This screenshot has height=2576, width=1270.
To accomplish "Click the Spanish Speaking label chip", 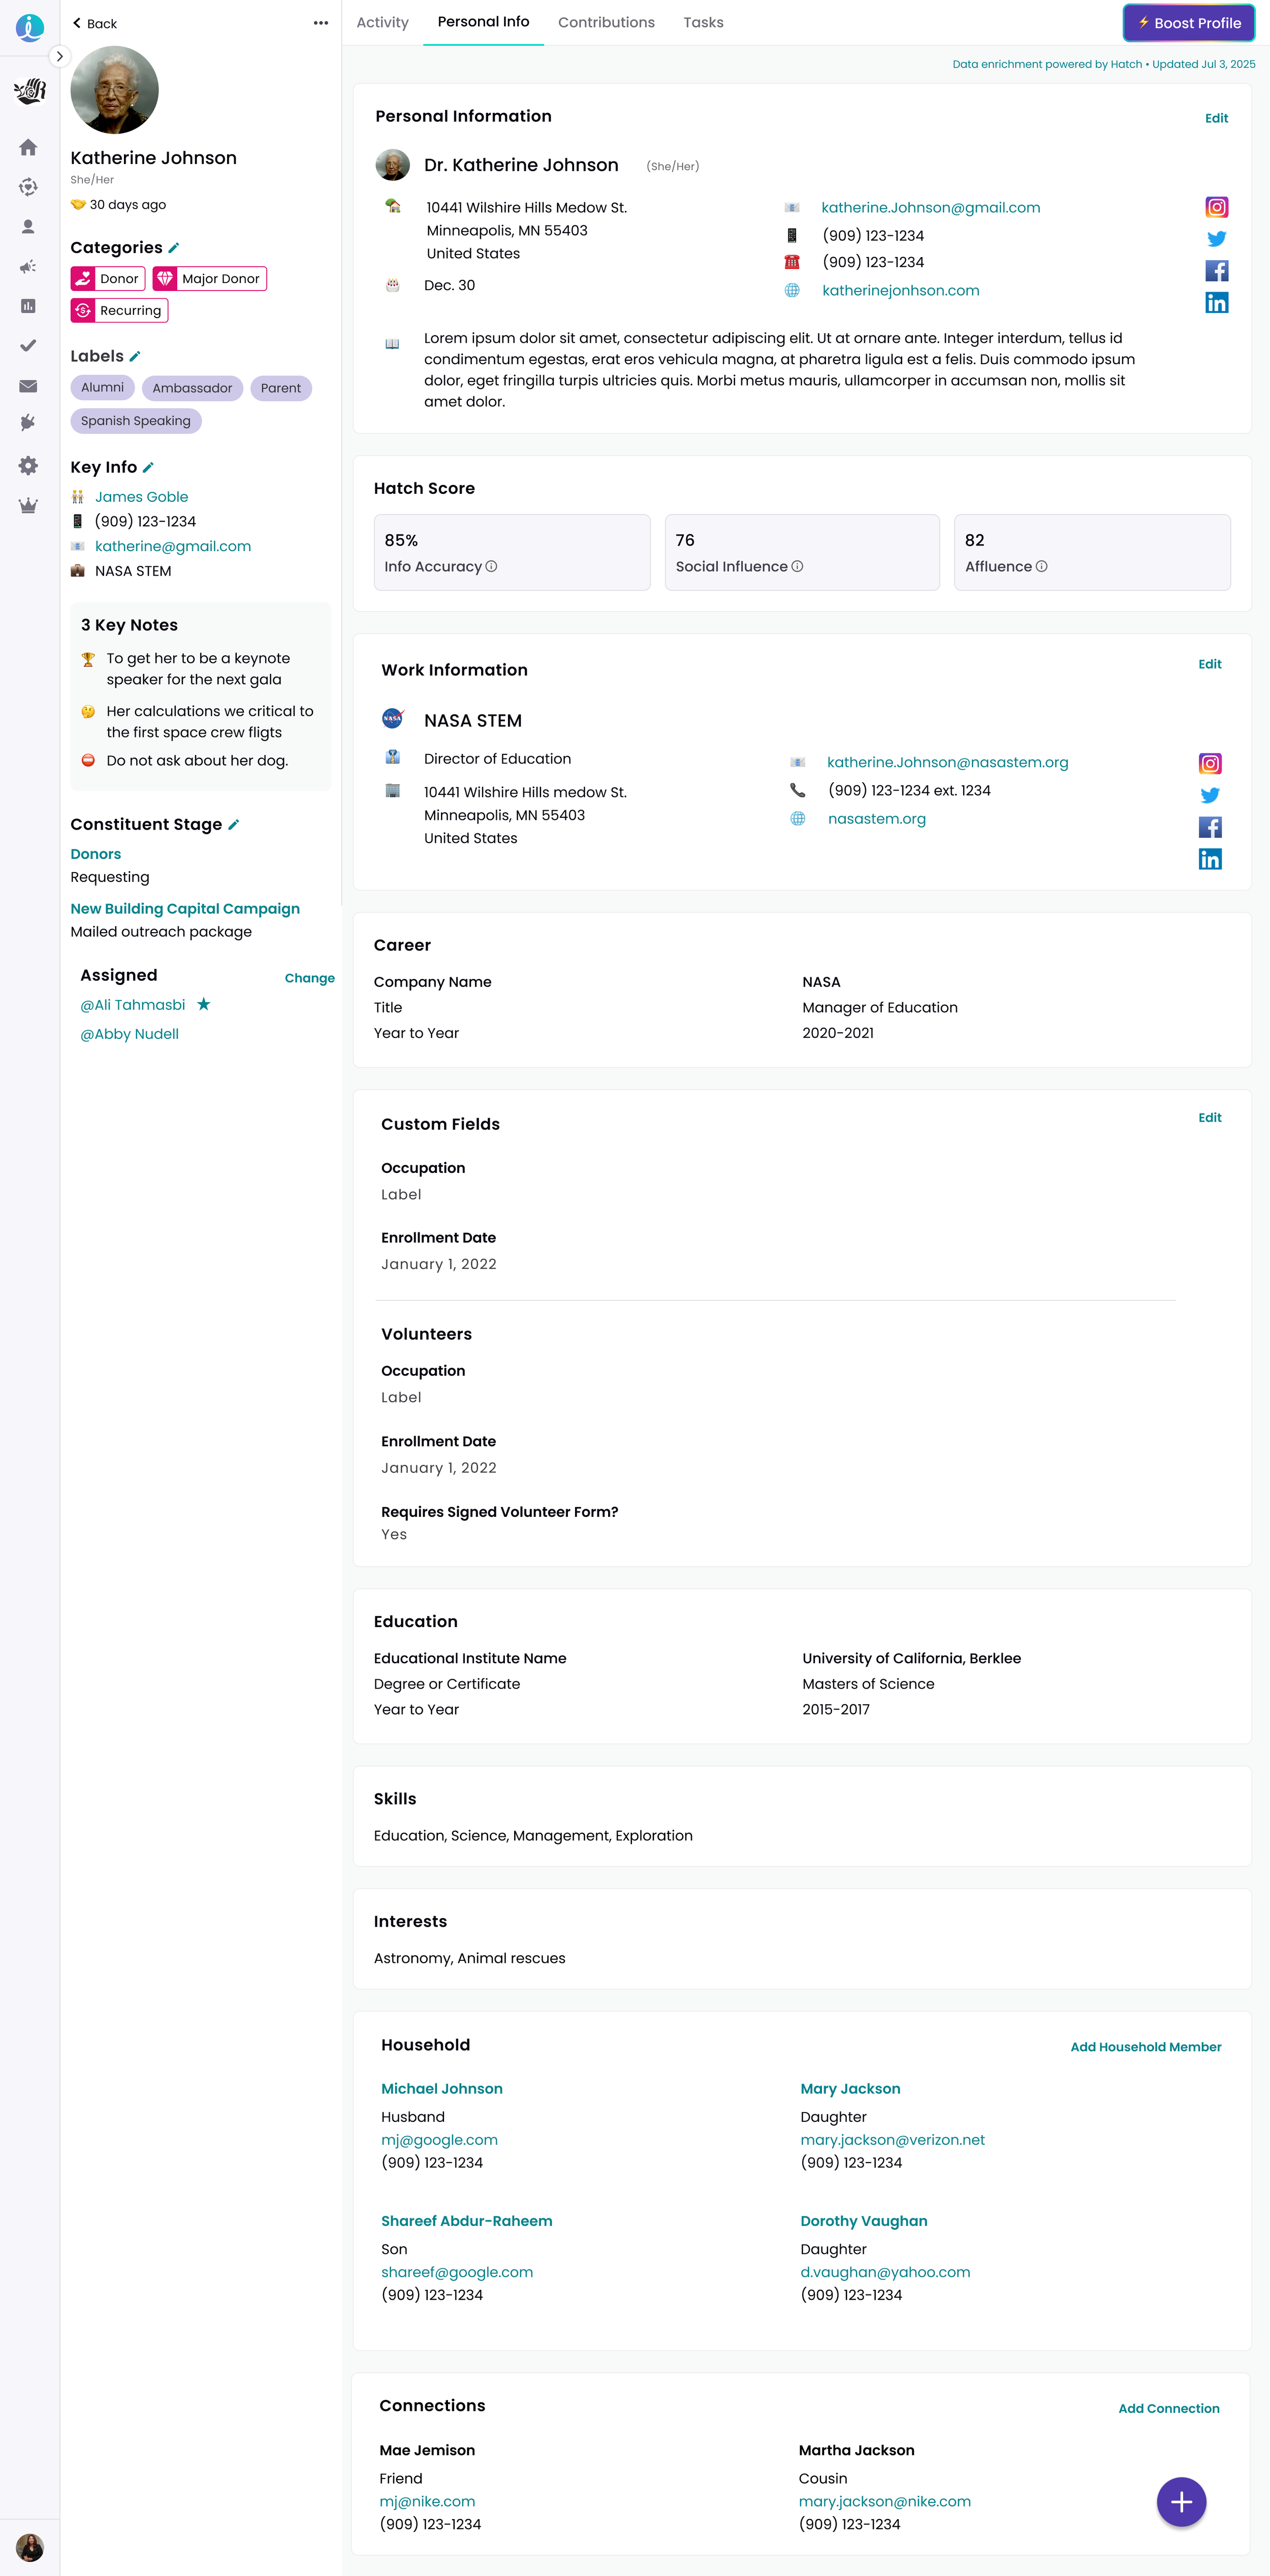I will (x=136, y=421).
